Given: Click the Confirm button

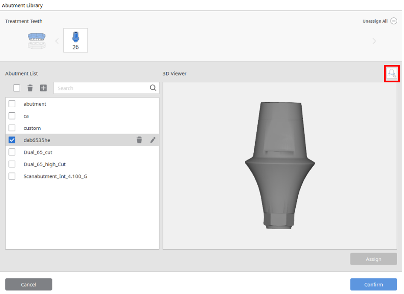Looking at the screenshot, I should coord(373,285).
